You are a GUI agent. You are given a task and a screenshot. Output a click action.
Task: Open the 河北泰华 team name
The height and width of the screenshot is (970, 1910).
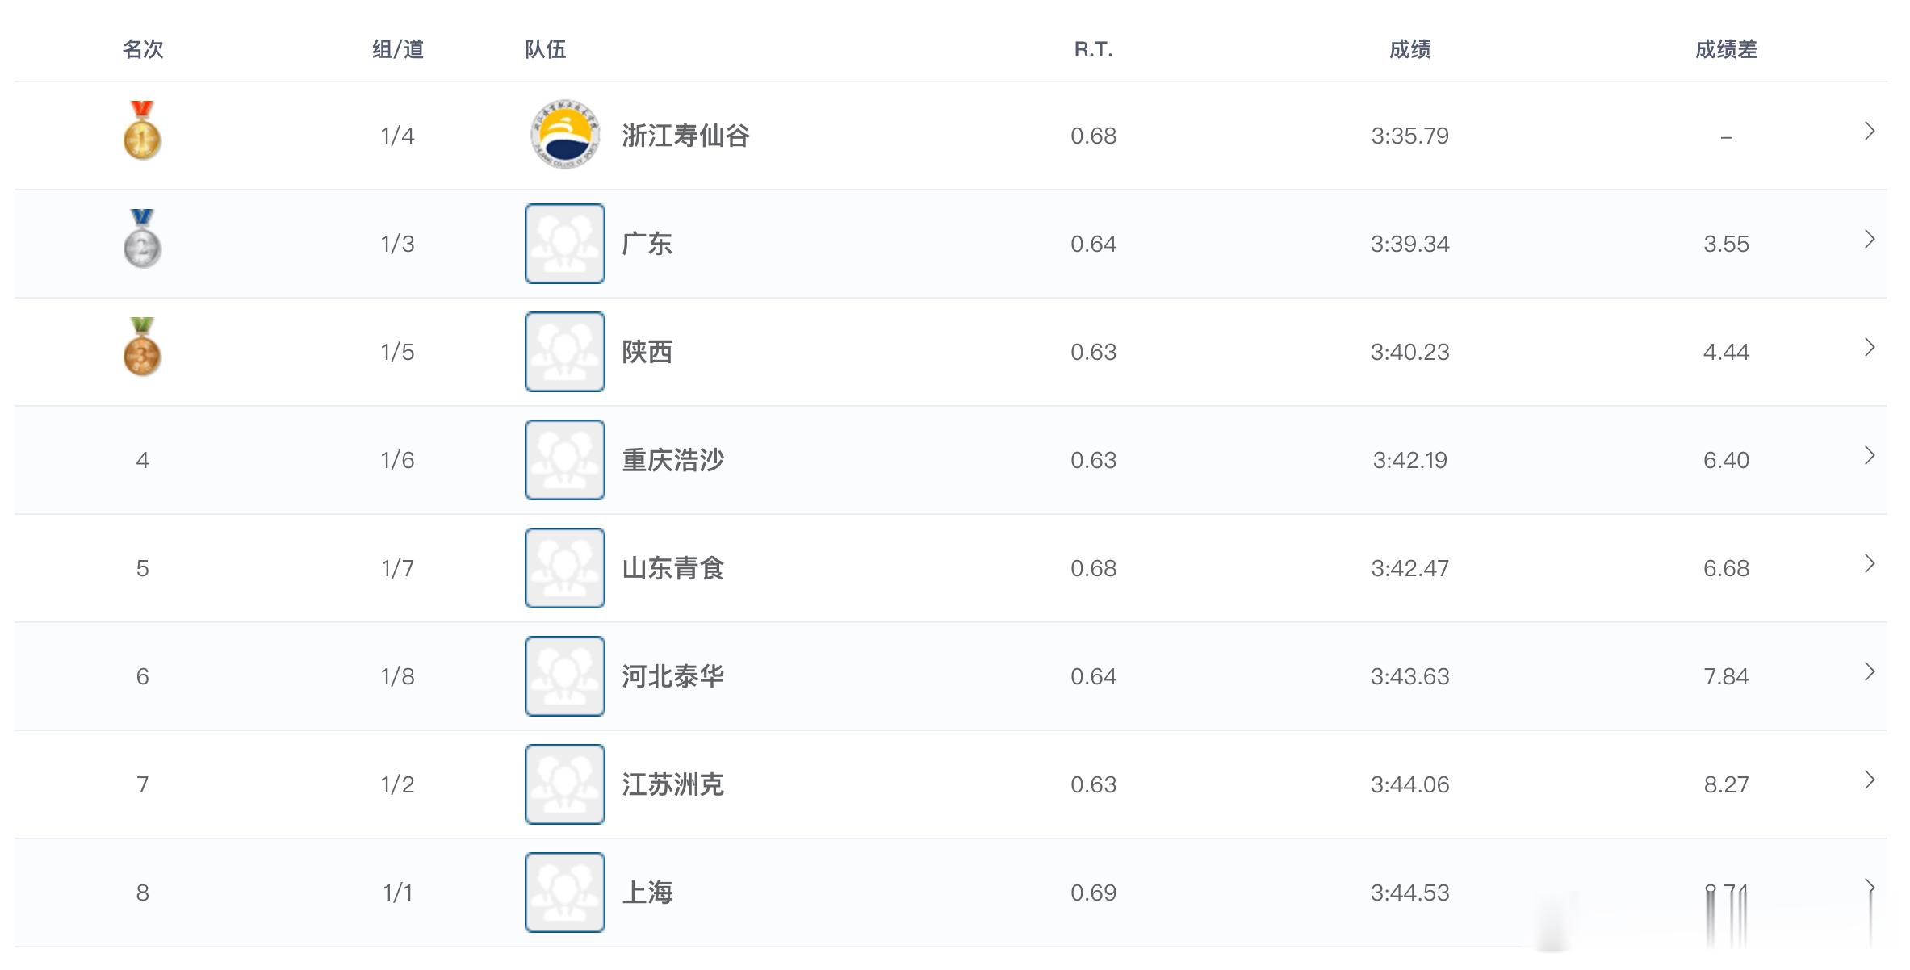pyautogui.click(x=673, y=676)
